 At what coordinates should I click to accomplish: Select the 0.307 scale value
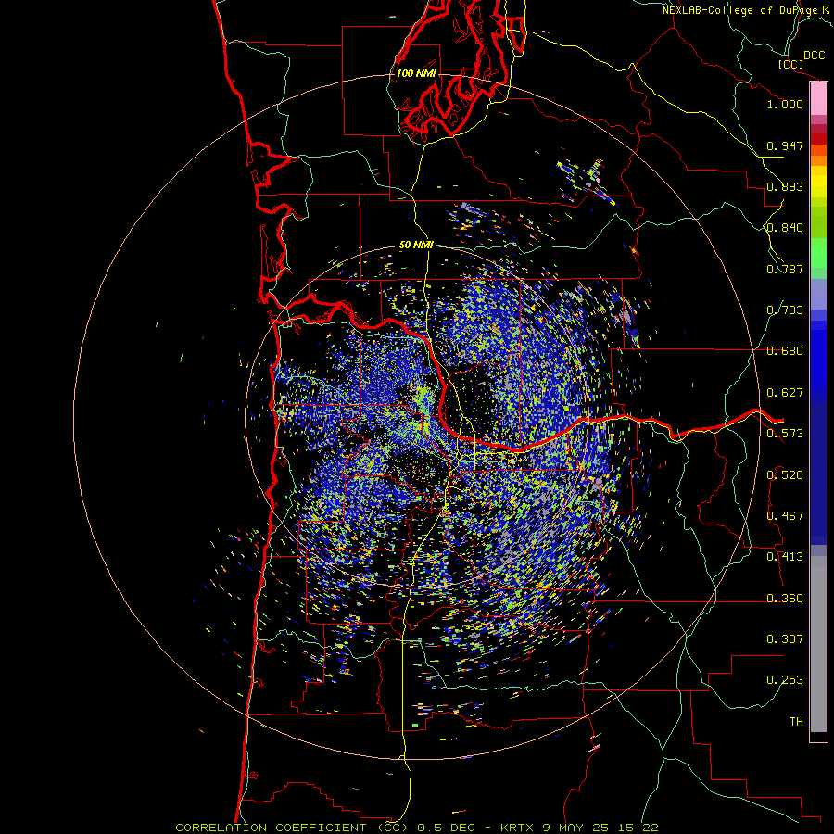(785, 639)
